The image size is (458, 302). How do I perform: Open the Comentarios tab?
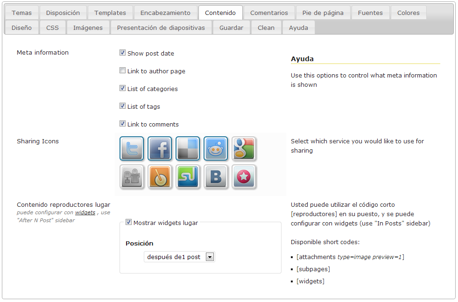[269, 13]
